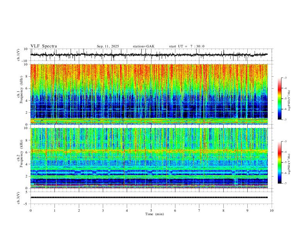Click '-3' on the upper colorbar scale
The height and width of the screenshot is (236, 306).
[x=285, y=78]
